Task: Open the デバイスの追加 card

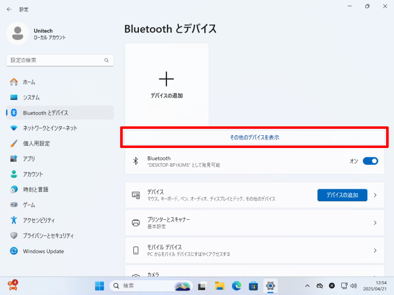Action: coord(167,85)
